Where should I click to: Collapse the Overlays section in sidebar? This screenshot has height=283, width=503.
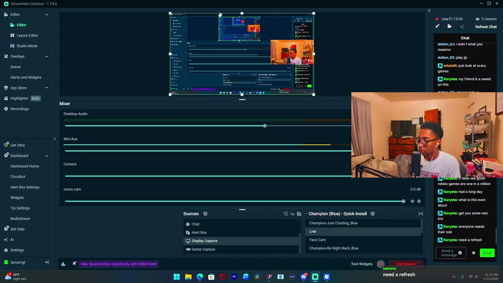[x=46, y=57]
